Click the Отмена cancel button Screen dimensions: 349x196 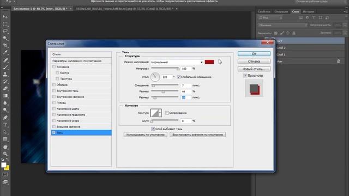tap(254, 62)
